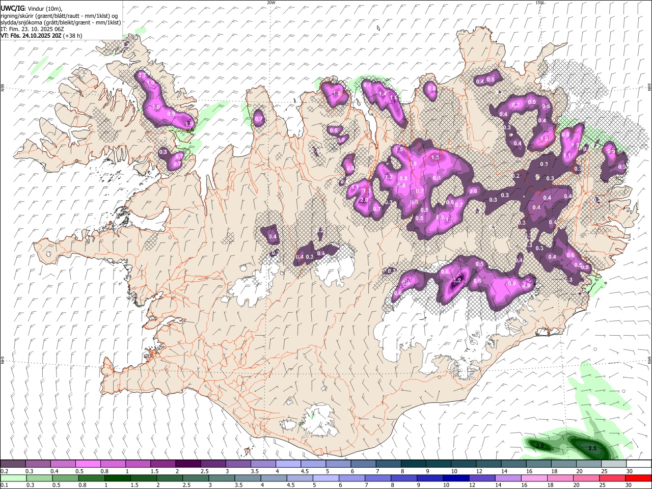Pick the white swatch labeled 30 in the top legend row
The image size is (652, 489).
click(x=639, y=464)
